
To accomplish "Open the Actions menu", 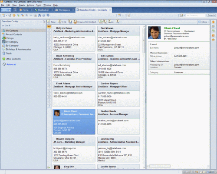I will pyautogui.click(x=30, y=5).
